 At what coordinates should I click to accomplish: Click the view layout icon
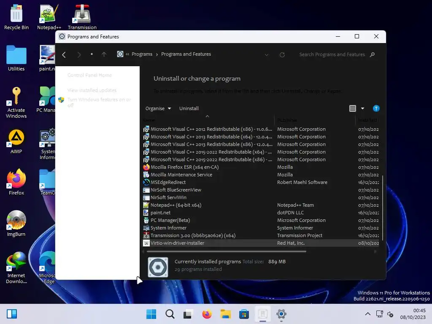click(x=353, y=108)
